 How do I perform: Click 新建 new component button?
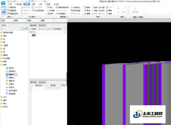33,29
